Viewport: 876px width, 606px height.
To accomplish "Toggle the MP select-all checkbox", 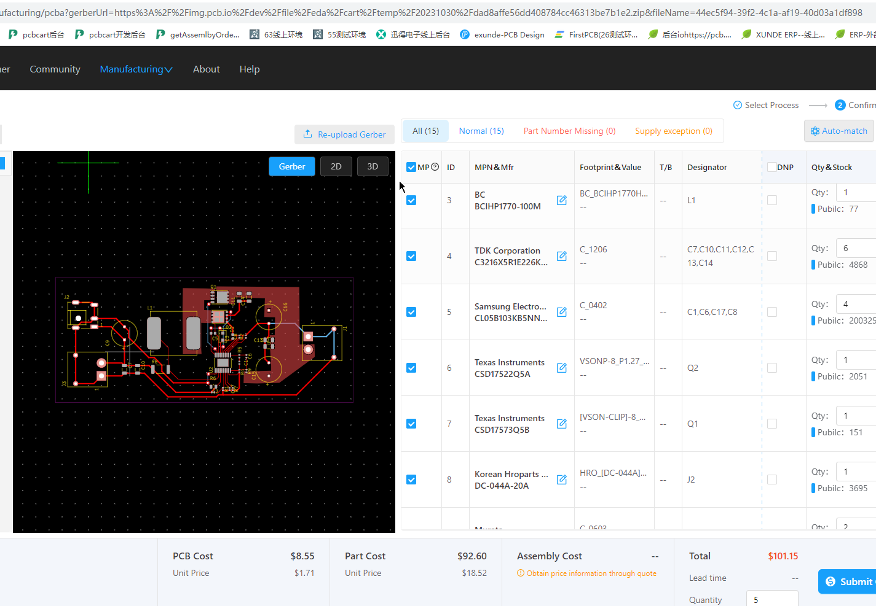I will tap(411, 167).
